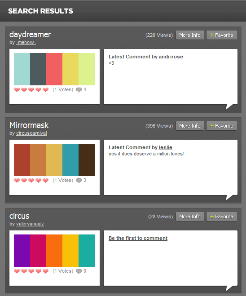Click the comment bubble icon under daydreamer palette
246x296 pixels.
79,90
